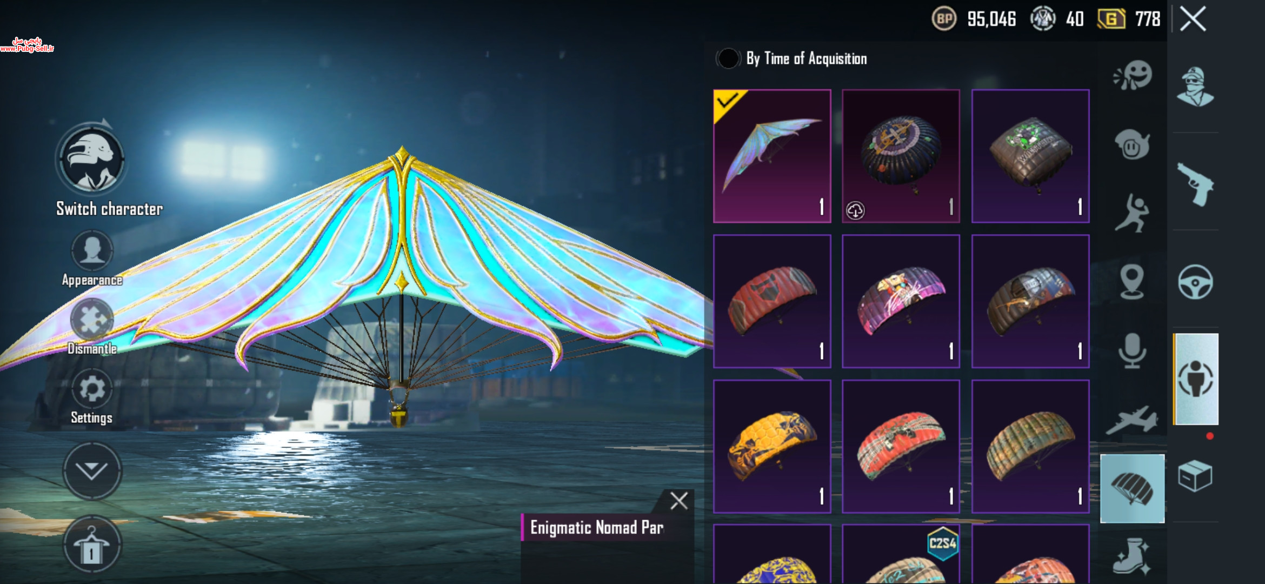
Task: Click the G gold currency icon
Action: (x=1111, y=19)
